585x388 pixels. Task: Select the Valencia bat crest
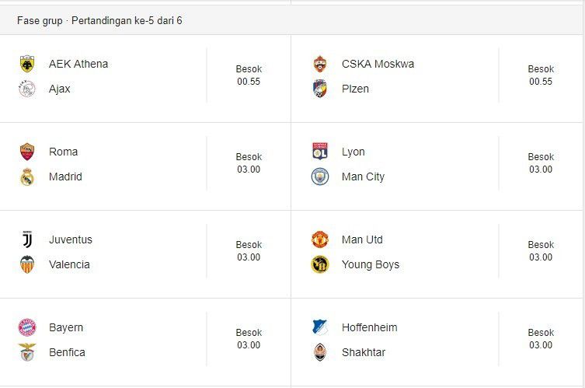click(27, 264)
